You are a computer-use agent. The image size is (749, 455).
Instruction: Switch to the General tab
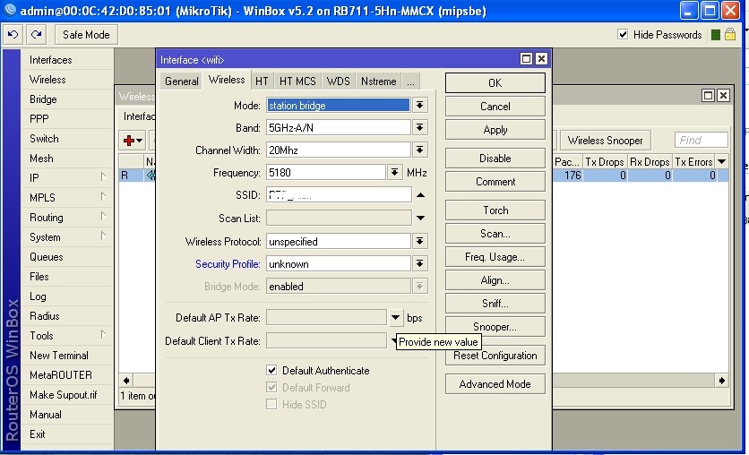[x=182, y=82]
